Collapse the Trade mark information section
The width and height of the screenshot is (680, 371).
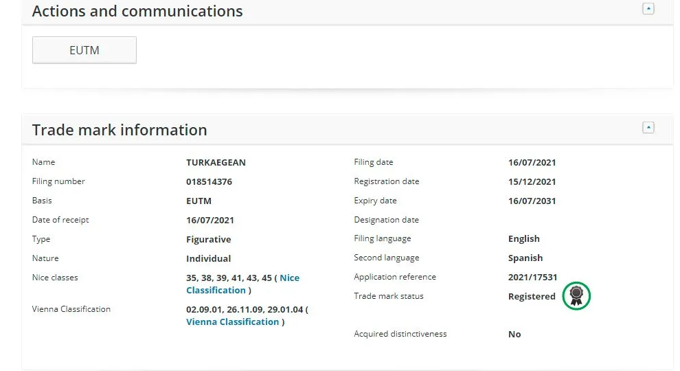pos(648,128)
